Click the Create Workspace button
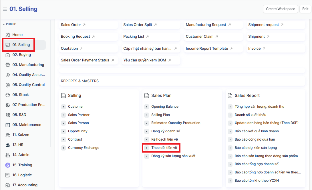Screen dimensions: 312x190 [x=280, y=9]
